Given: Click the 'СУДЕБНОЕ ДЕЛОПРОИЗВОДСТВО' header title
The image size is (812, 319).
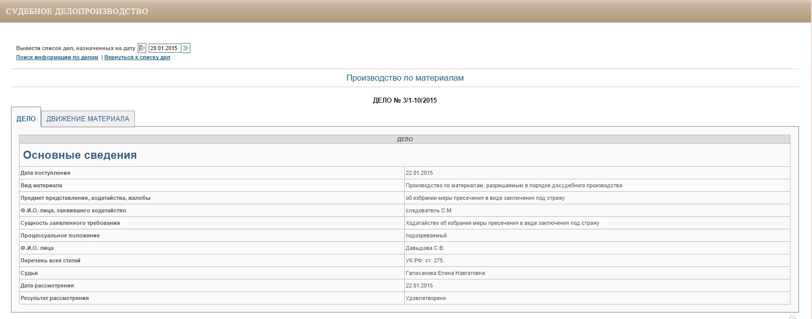Looking at the screenshot, I should click(x=77, y=11).
